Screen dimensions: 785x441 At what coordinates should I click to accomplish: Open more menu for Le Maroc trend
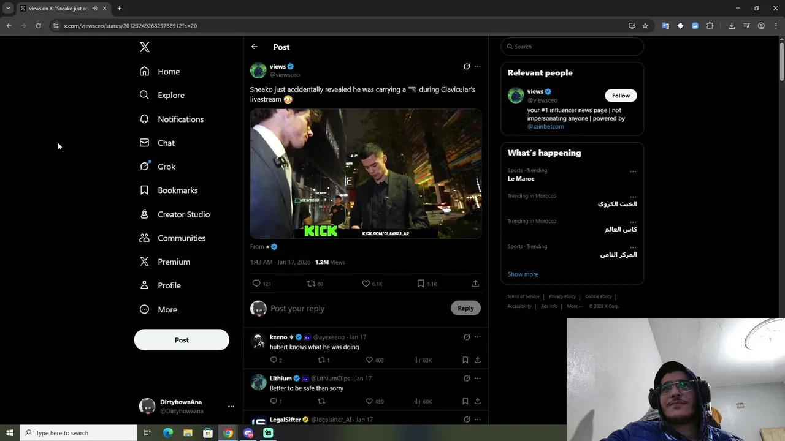point(633,171)
